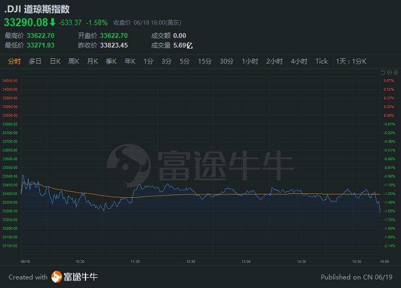Click the -2.14% right axis label
Viewport: 401px width, 288px height.
(x=389, y=246)
